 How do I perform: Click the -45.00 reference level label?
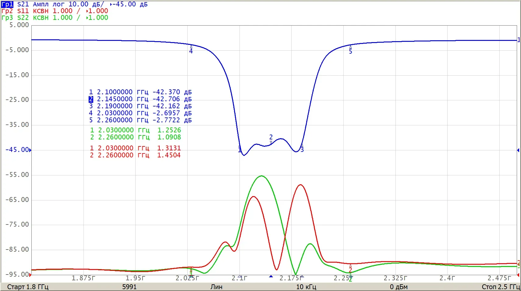coord(17,150)
